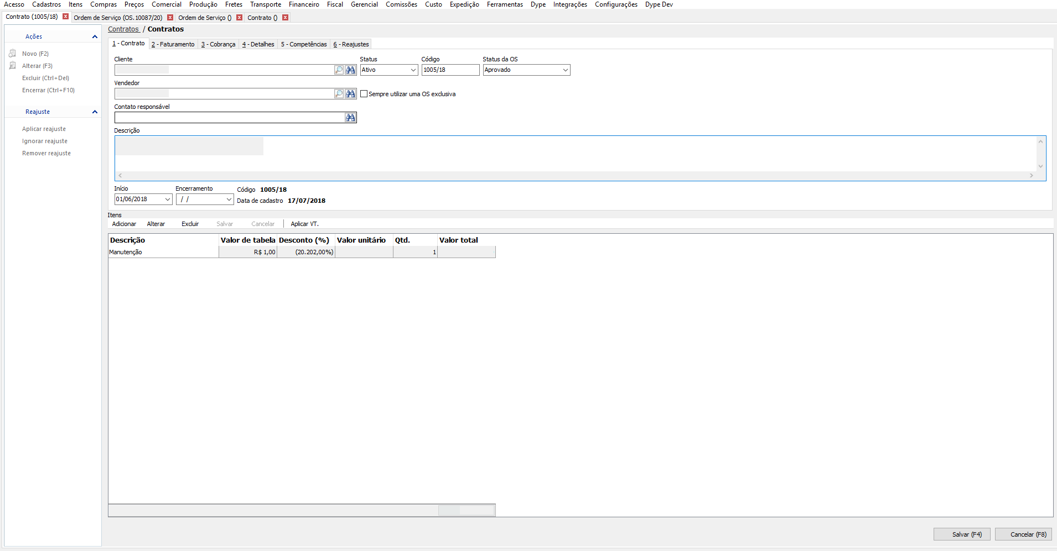1057x551 pixels.
Task: Click Aplicar reajuste action
Action: pyautogui.click(x=44, y=129)
